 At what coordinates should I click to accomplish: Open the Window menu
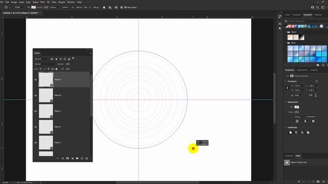[x=71, y=2]
